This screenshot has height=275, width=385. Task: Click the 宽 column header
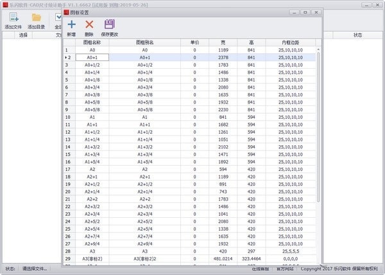pyautogui.click(x=223, y=42)
